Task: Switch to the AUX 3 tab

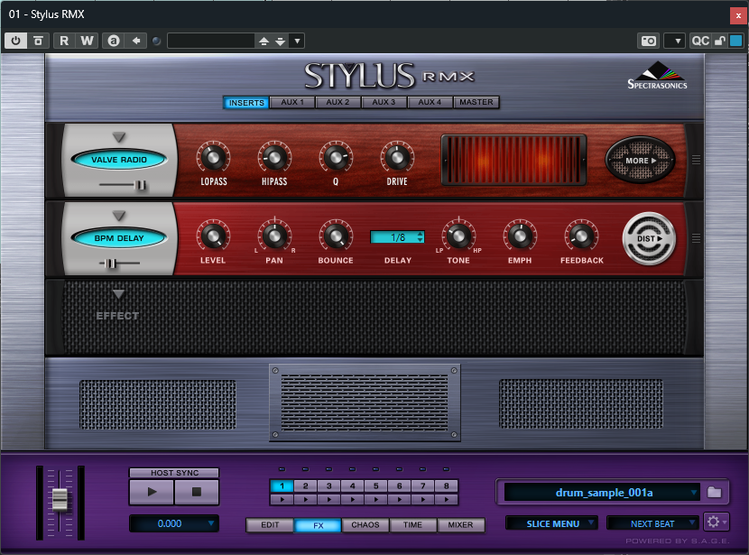Action: pyautogui.click(x=384, y=102)
